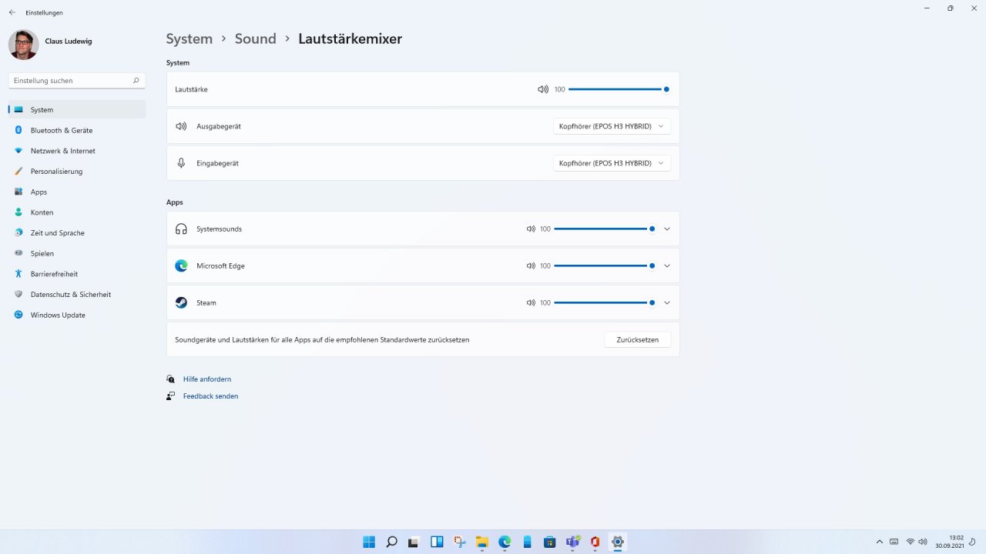Open Netzwerk & Internet settings
Screen dimensions: 986x554
77,151
